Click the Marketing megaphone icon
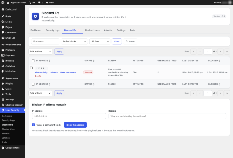Screen dimensions: 233x158 3,71
